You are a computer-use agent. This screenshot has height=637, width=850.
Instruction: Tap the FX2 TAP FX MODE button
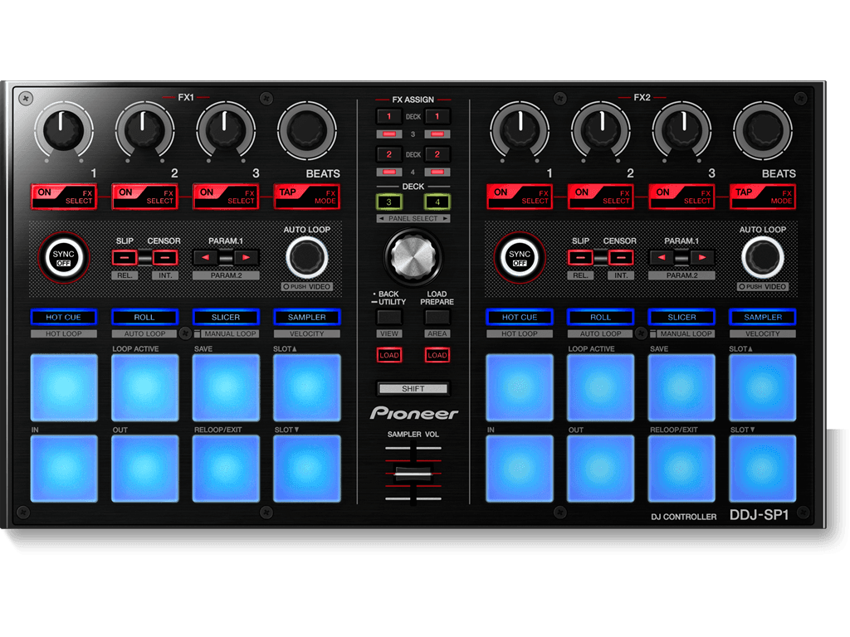[763, 197]
